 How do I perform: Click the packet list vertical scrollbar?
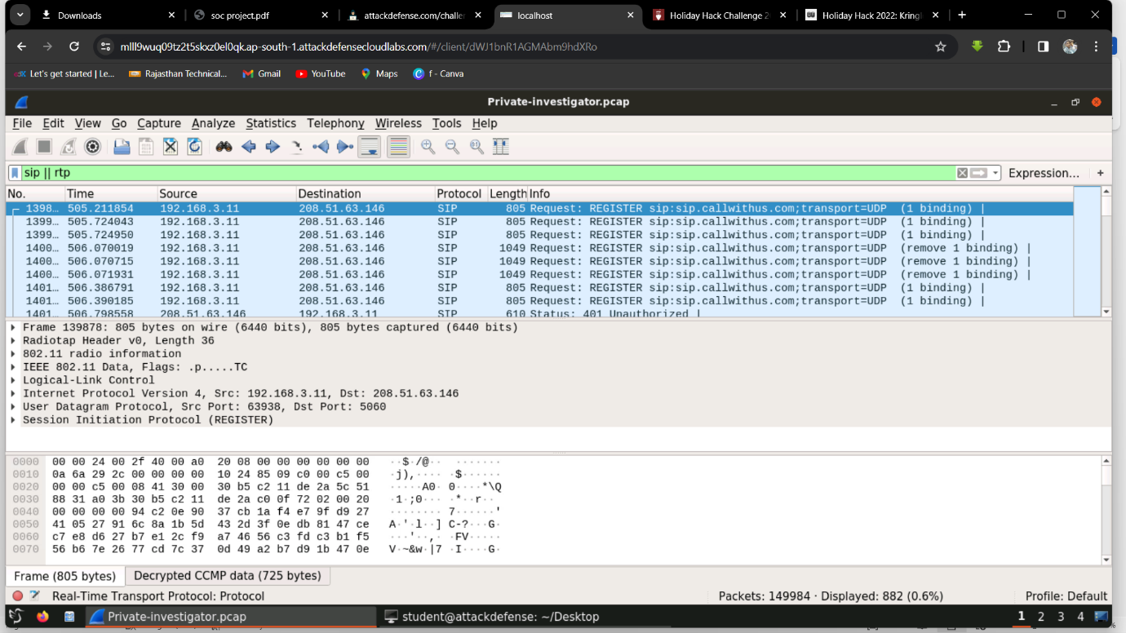(1106, 253)
